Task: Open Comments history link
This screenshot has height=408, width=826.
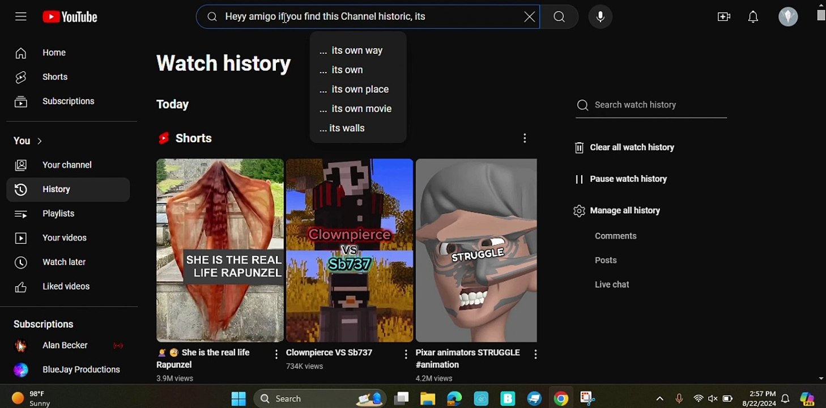Action: [616, 236]
